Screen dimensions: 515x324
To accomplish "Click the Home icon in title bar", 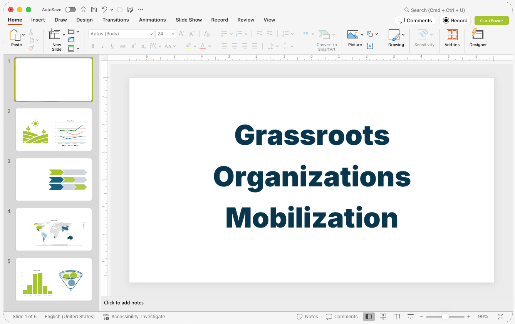I will pyautogui.click(x=84, y=10).
